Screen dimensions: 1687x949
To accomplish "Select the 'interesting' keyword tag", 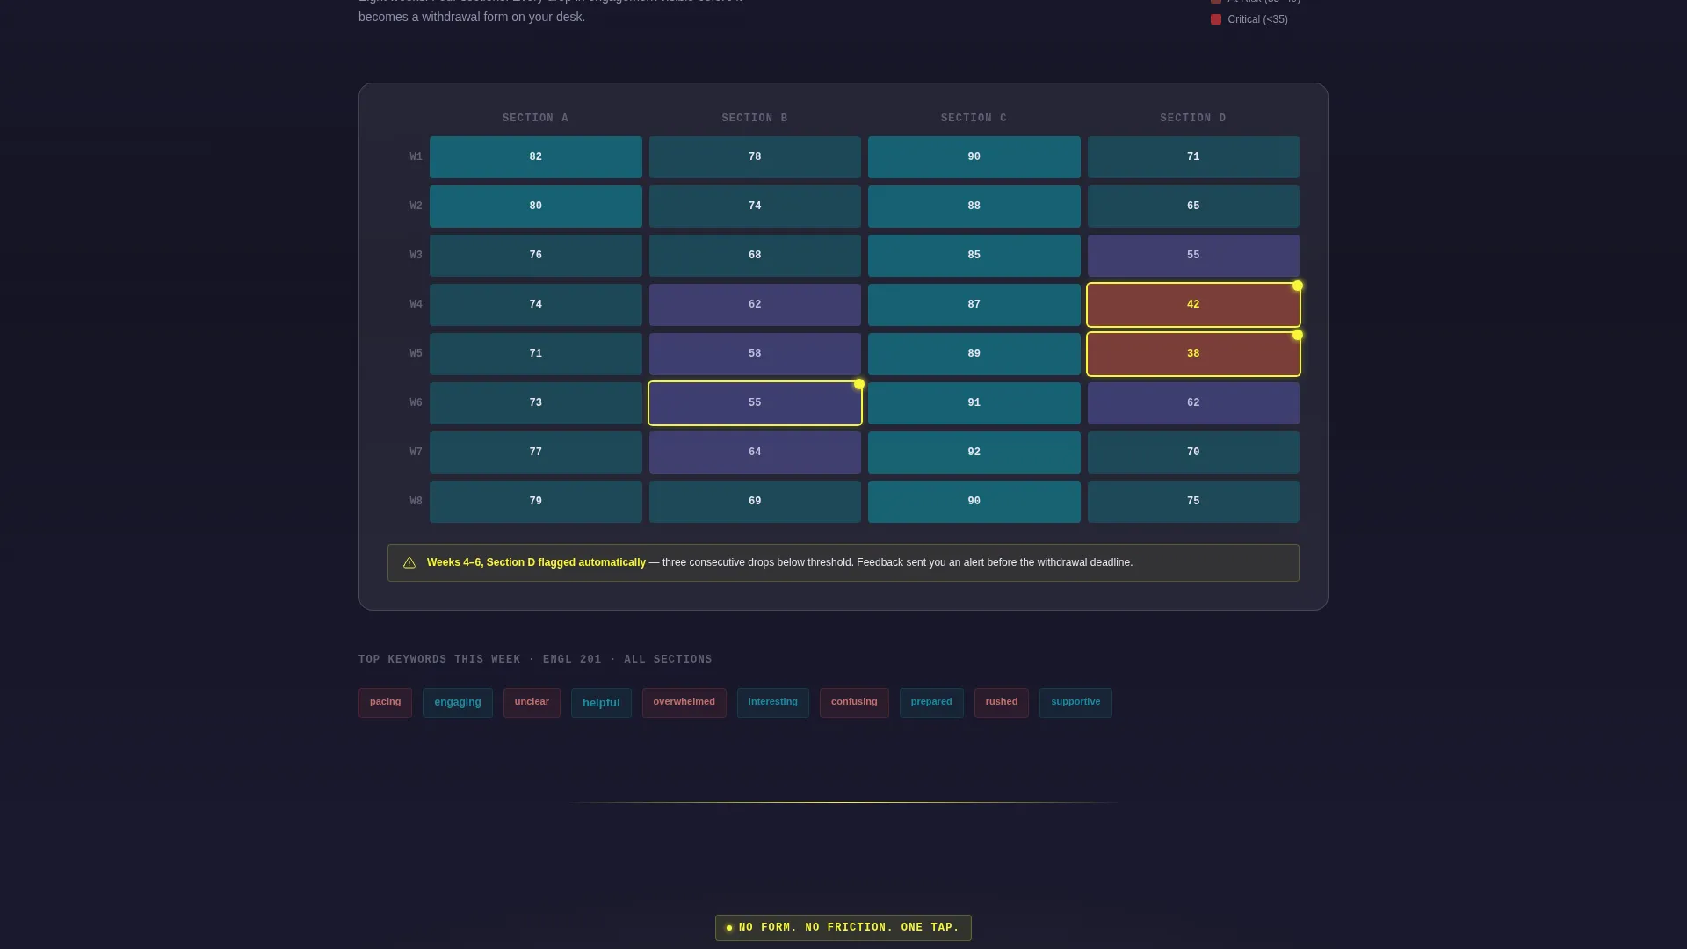I will (773, 703).
